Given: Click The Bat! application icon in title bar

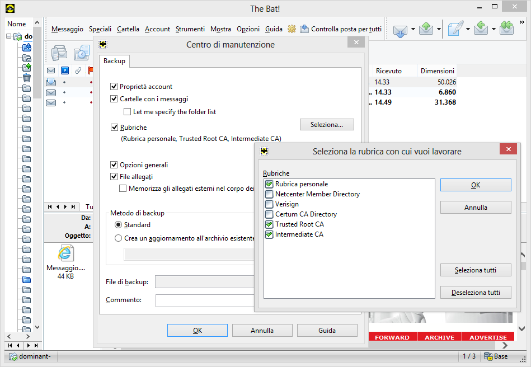Looking at the screenshot, I should click(10, 8).
